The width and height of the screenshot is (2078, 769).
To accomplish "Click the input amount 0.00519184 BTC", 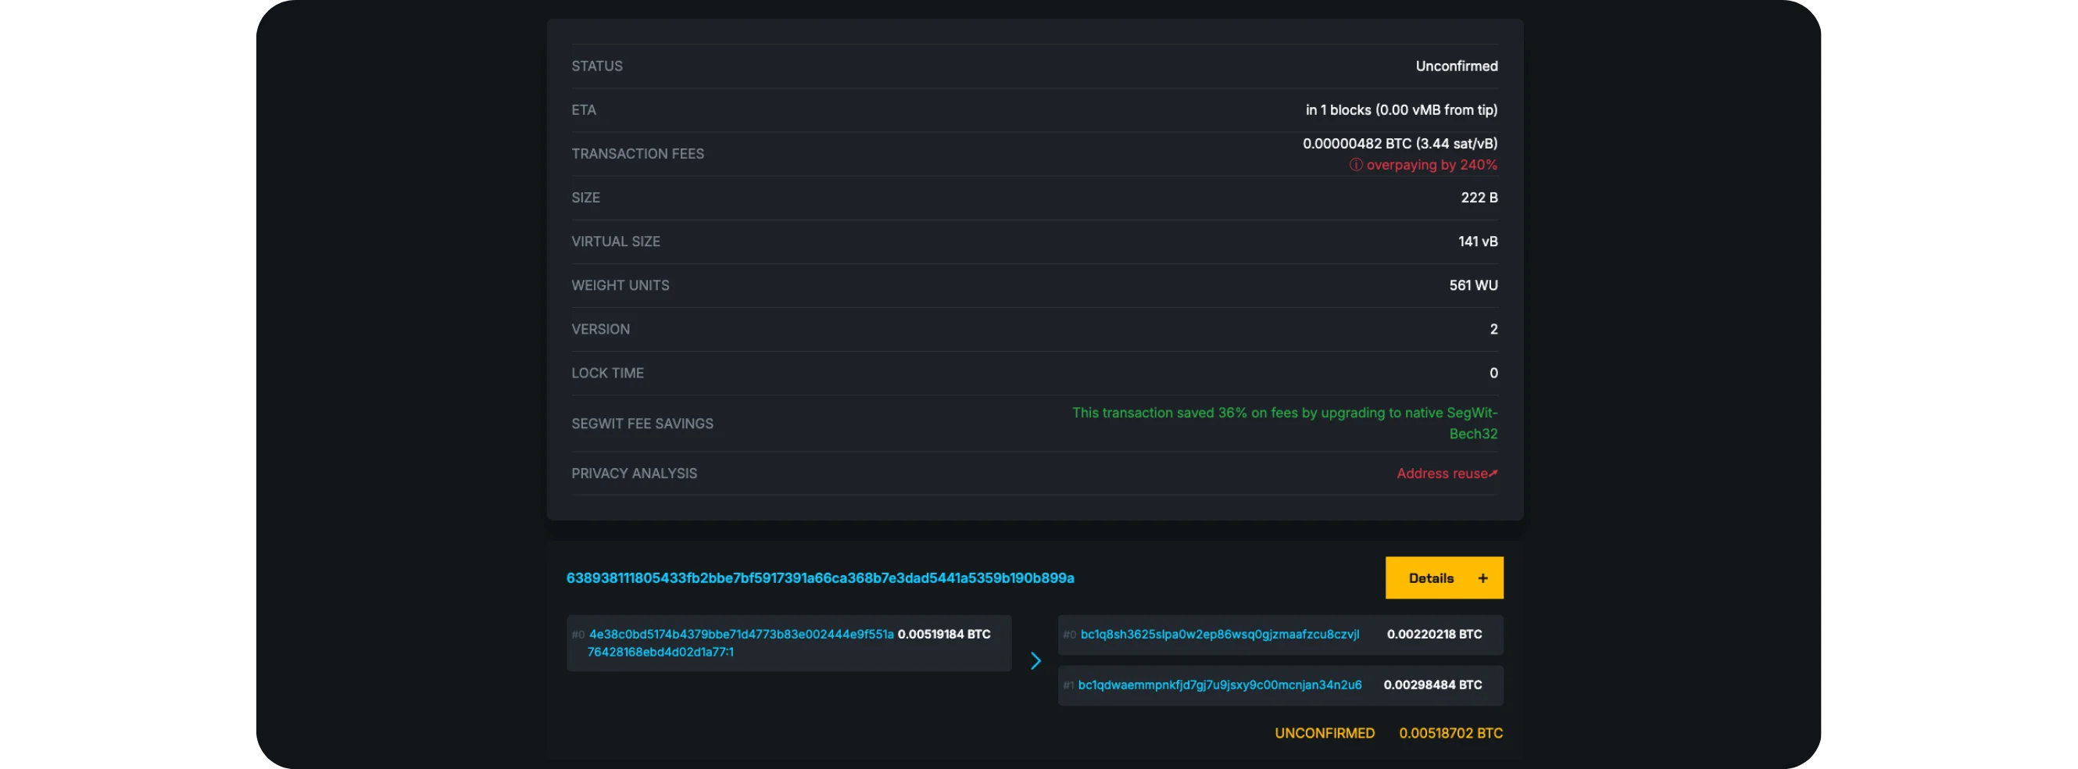I will (x=943, y=635).
